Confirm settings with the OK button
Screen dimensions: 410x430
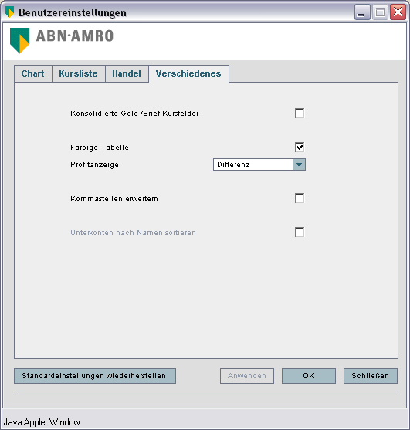309,376
